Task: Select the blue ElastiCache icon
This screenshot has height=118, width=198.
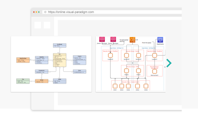Action: (160, 40)
